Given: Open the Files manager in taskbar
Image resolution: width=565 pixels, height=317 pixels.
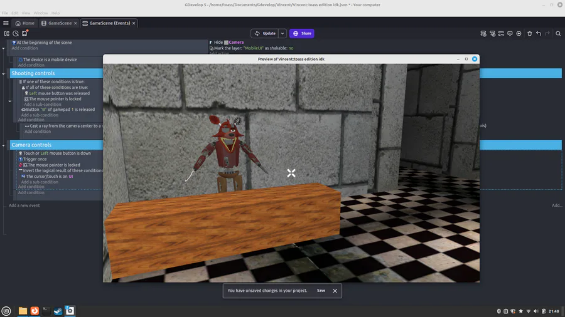Looking at the screenshot, I should tap(23, 311).
